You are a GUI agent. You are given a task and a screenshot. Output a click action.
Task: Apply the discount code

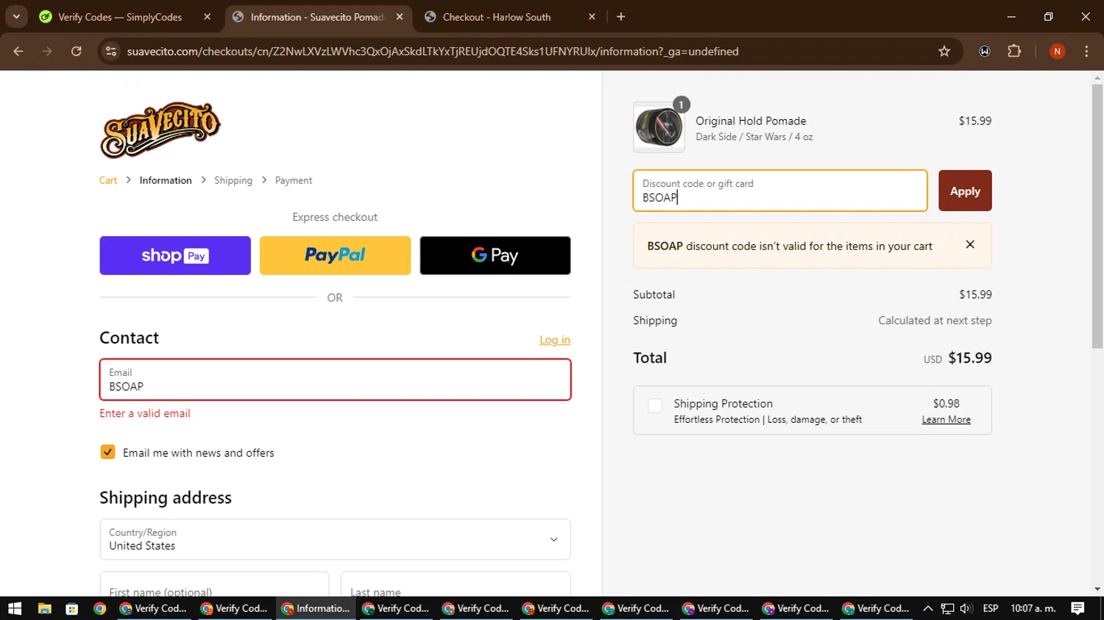click(965, 190)
